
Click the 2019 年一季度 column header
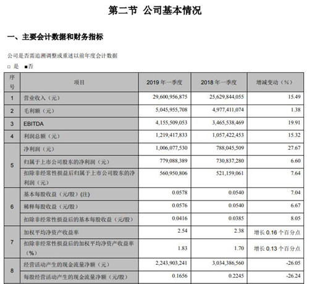(164, 82)
